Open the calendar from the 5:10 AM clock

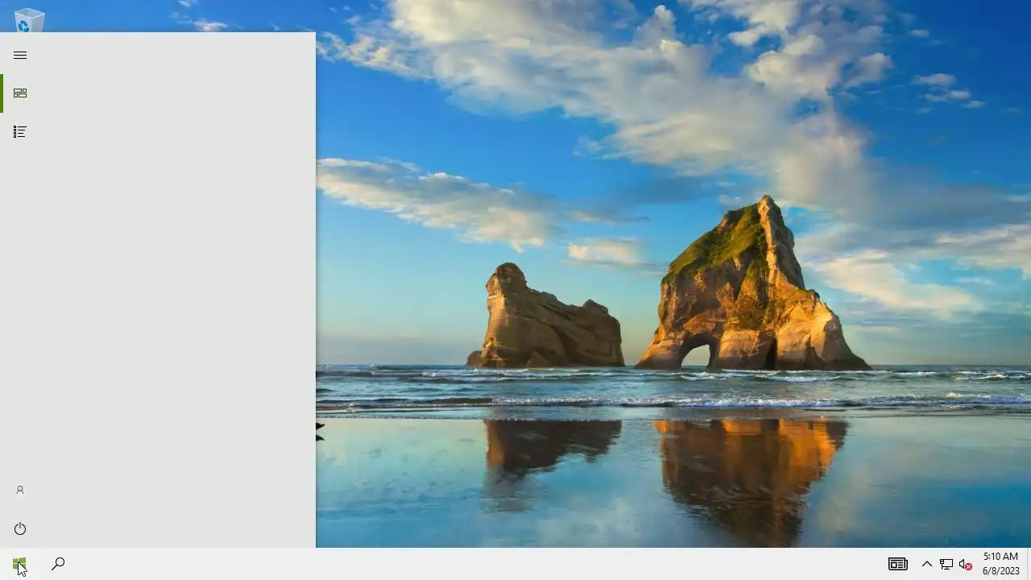click(x=1000, y=557)
